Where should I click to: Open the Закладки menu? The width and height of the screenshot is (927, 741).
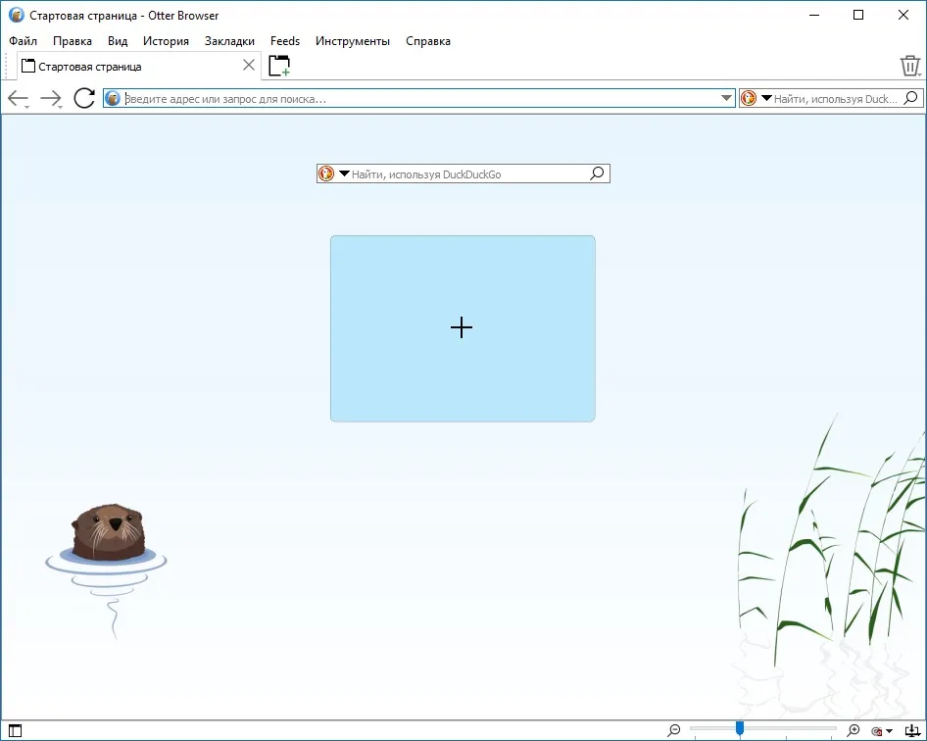coord(229,41)
